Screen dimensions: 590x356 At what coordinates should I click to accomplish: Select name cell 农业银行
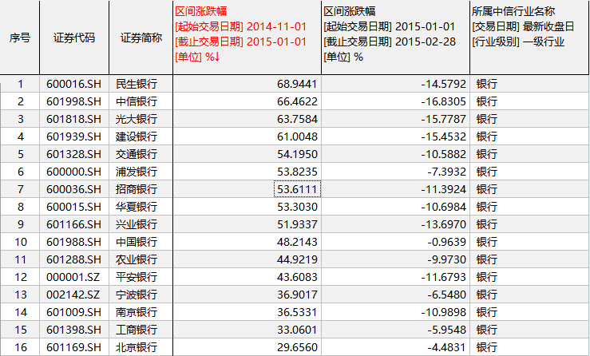pos(141,259)
